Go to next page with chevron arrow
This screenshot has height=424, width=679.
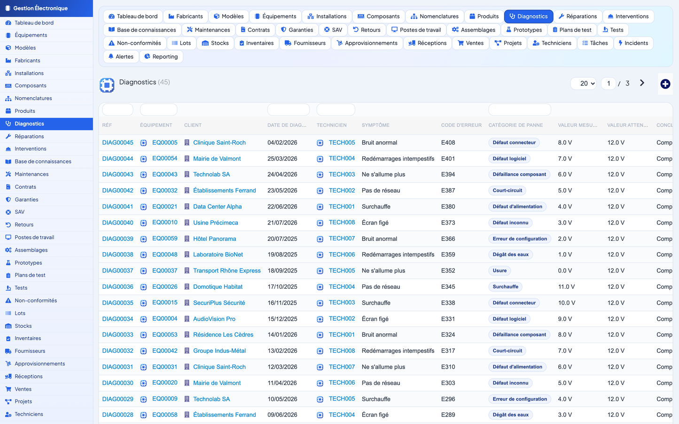tap(642, 83)
